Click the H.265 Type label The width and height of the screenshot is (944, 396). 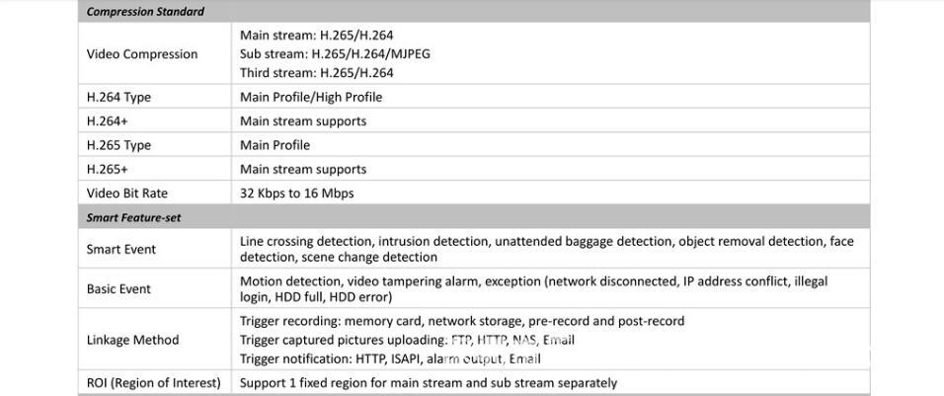coord(118,145)
